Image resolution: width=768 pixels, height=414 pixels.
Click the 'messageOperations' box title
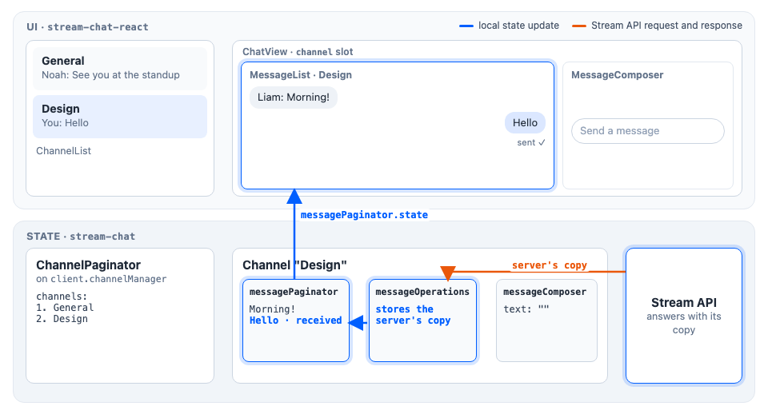[x=422, y=292]
